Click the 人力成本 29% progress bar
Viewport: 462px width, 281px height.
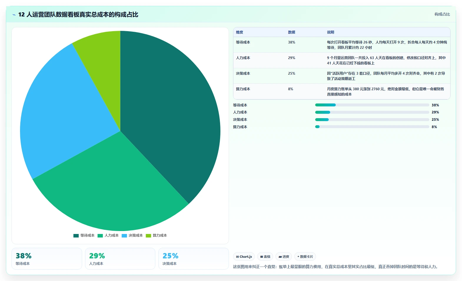(x=372, y=112)
